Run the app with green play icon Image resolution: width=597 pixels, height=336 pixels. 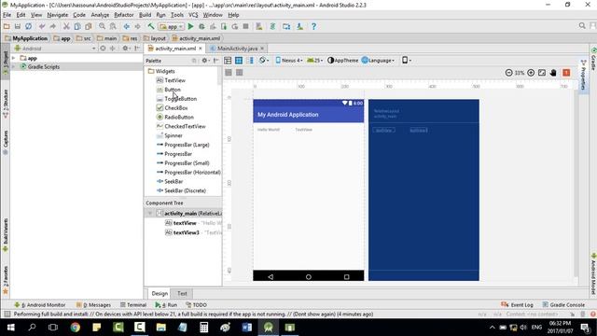click(190, 26)
